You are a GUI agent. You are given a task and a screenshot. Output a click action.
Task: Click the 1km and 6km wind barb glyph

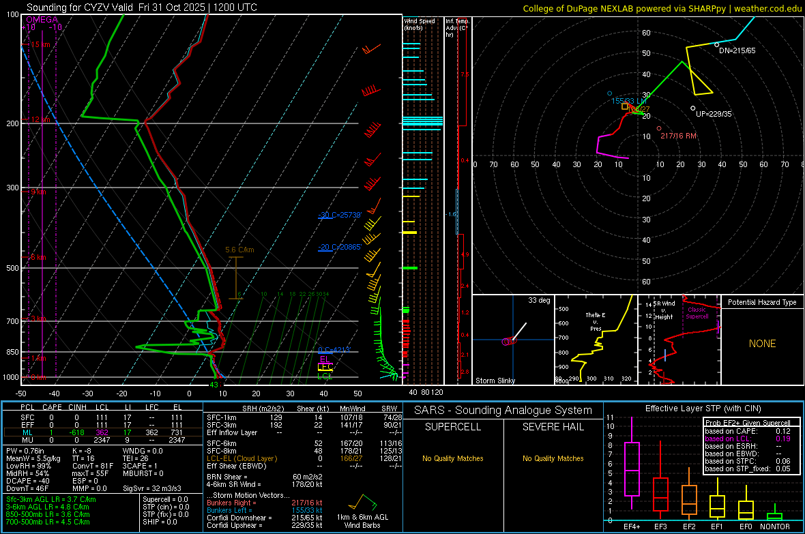click(x=362, y=502)
